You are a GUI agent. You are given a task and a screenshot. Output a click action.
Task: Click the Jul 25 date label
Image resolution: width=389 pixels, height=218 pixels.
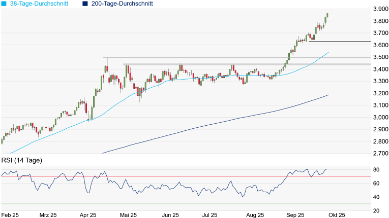tap(210, 215)
